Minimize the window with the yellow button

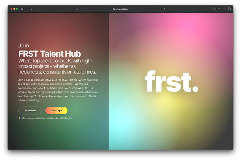(14, 9)
